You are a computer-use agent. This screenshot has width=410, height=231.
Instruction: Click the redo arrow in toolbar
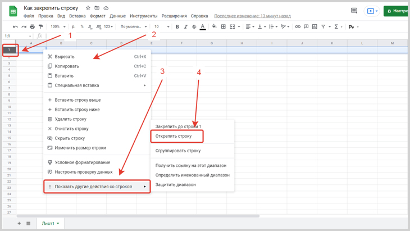click(24, 26)
